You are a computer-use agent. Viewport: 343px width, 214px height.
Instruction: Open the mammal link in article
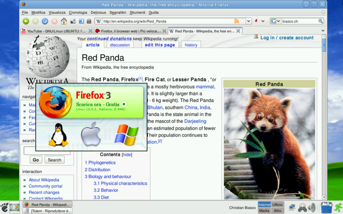[x=205, y=87]
